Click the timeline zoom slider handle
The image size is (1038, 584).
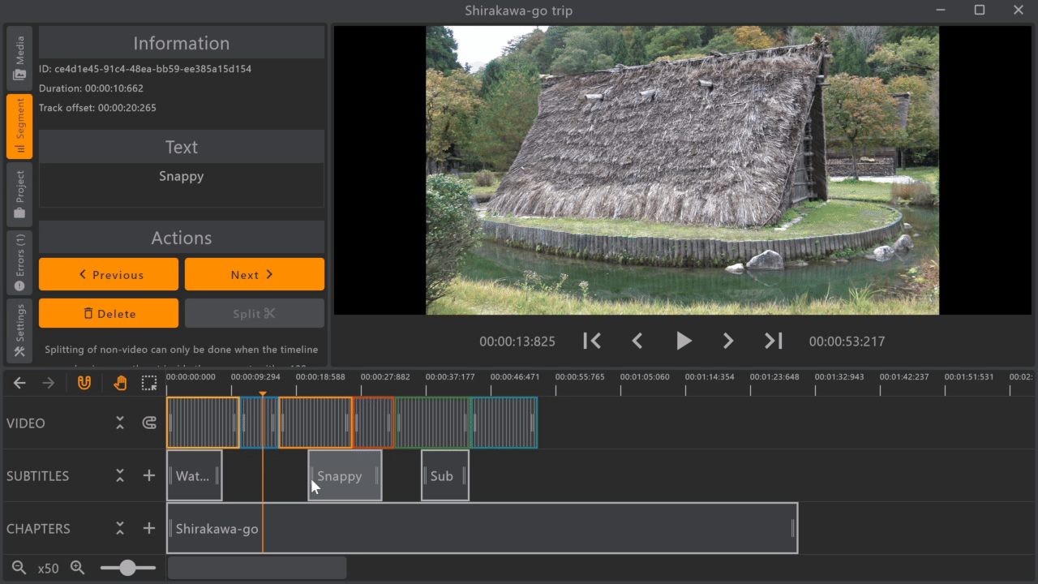(x=127, y=568)
